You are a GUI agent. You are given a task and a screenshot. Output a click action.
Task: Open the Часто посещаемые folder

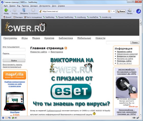click(x=33, y=17)
